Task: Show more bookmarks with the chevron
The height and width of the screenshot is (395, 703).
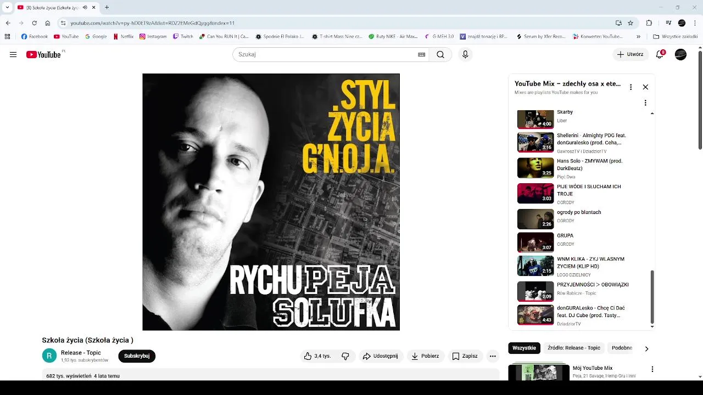Action: (638, 37)
